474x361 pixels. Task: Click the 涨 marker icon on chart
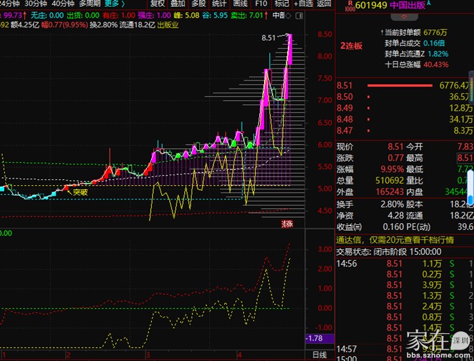pyautogui.click(x=286, y=223)
